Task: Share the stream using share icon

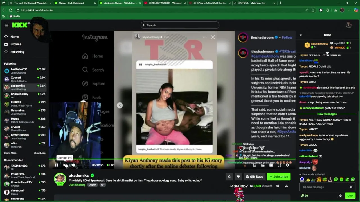Action: [x=278, y=186]
